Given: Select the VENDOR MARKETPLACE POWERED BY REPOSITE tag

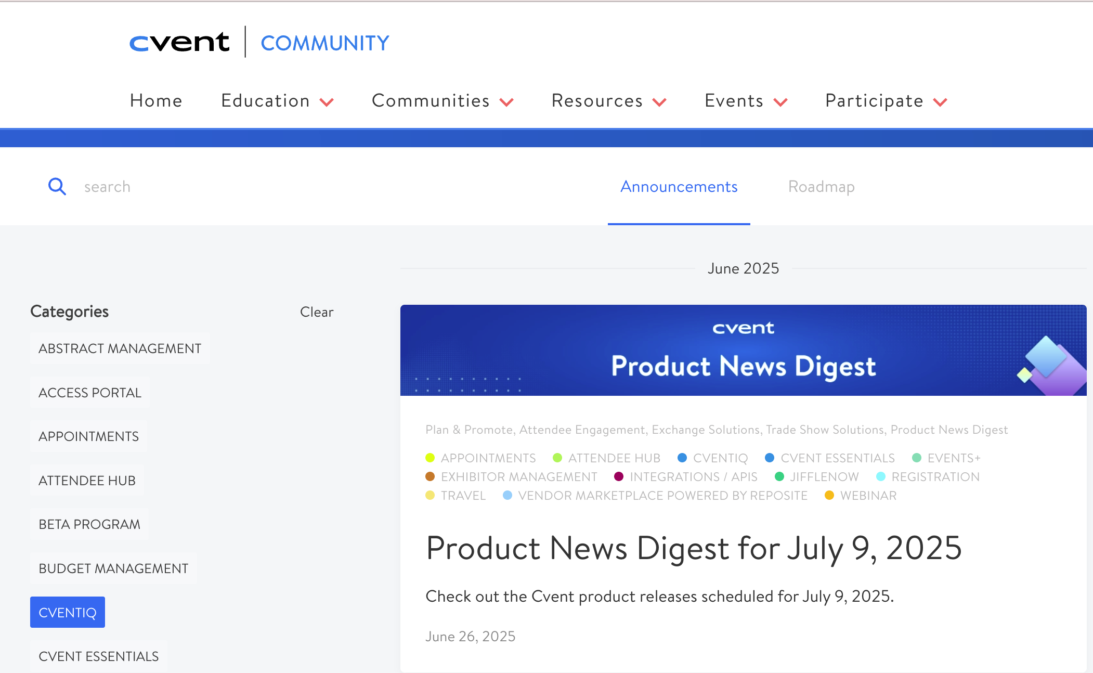Looking at the screenshot, I should [663, 496].
